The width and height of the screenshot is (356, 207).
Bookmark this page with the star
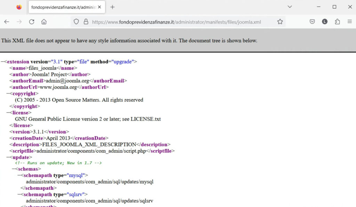[280, 22]
